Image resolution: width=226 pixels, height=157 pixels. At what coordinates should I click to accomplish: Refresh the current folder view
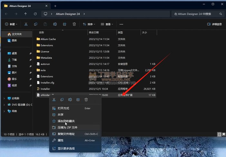[35, 14]
